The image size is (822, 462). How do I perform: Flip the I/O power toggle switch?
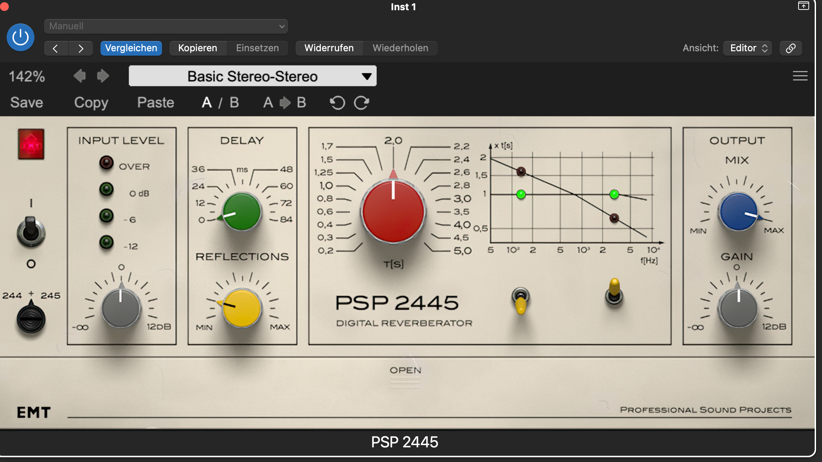pos(31,231)
